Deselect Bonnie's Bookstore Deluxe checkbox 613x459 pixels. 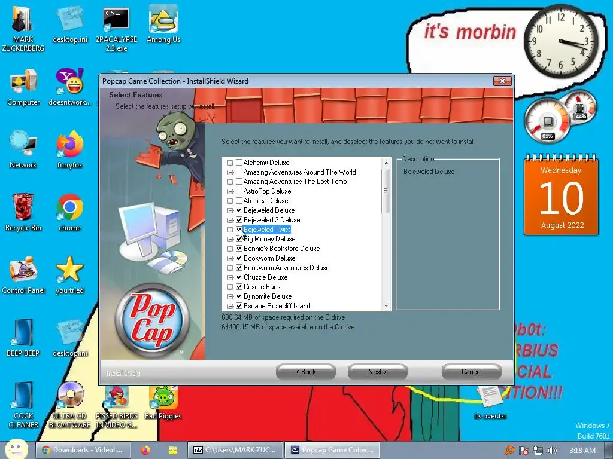(x=239, y=248)
